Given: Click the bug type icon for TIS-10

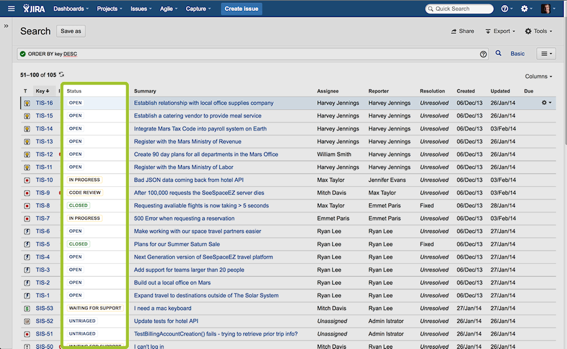Looking at the screenshot, I should 27,180.
